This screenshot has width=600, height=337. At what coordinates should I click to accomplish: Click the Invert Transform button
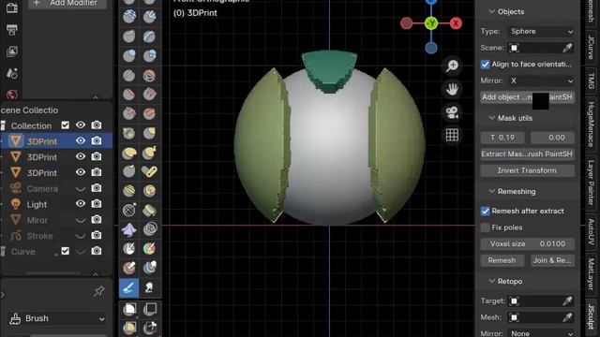[527, 170]
